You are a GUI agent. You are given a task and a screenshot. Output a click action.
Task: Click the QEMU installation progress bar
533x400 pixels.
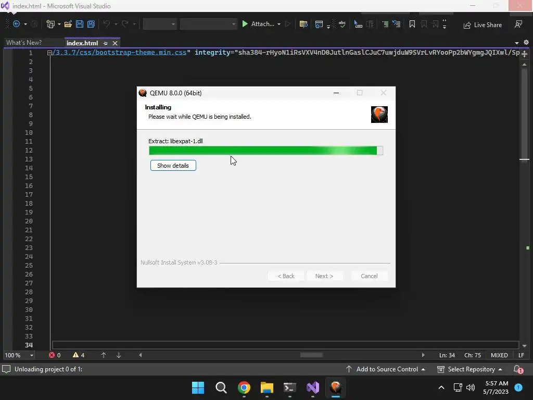pyautogui.click(x=266, y=151)
